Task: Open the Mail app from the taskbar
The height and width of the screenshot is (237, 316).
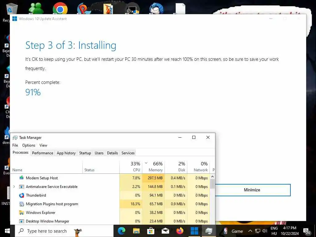Action: (165, 231)
